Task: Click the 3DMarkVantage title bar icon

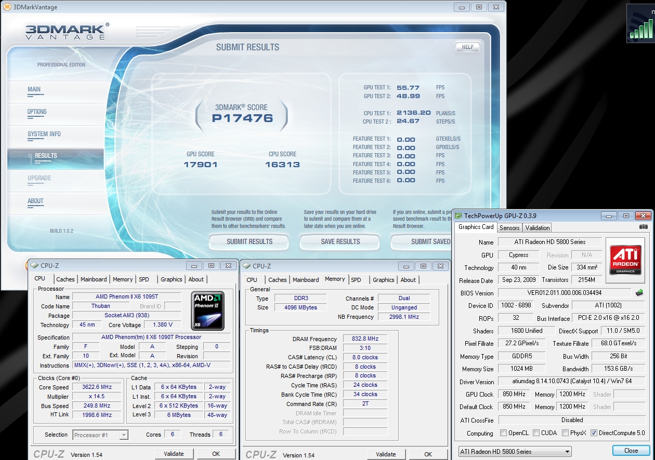Action: pyautogui.click(x=8, y=7)
